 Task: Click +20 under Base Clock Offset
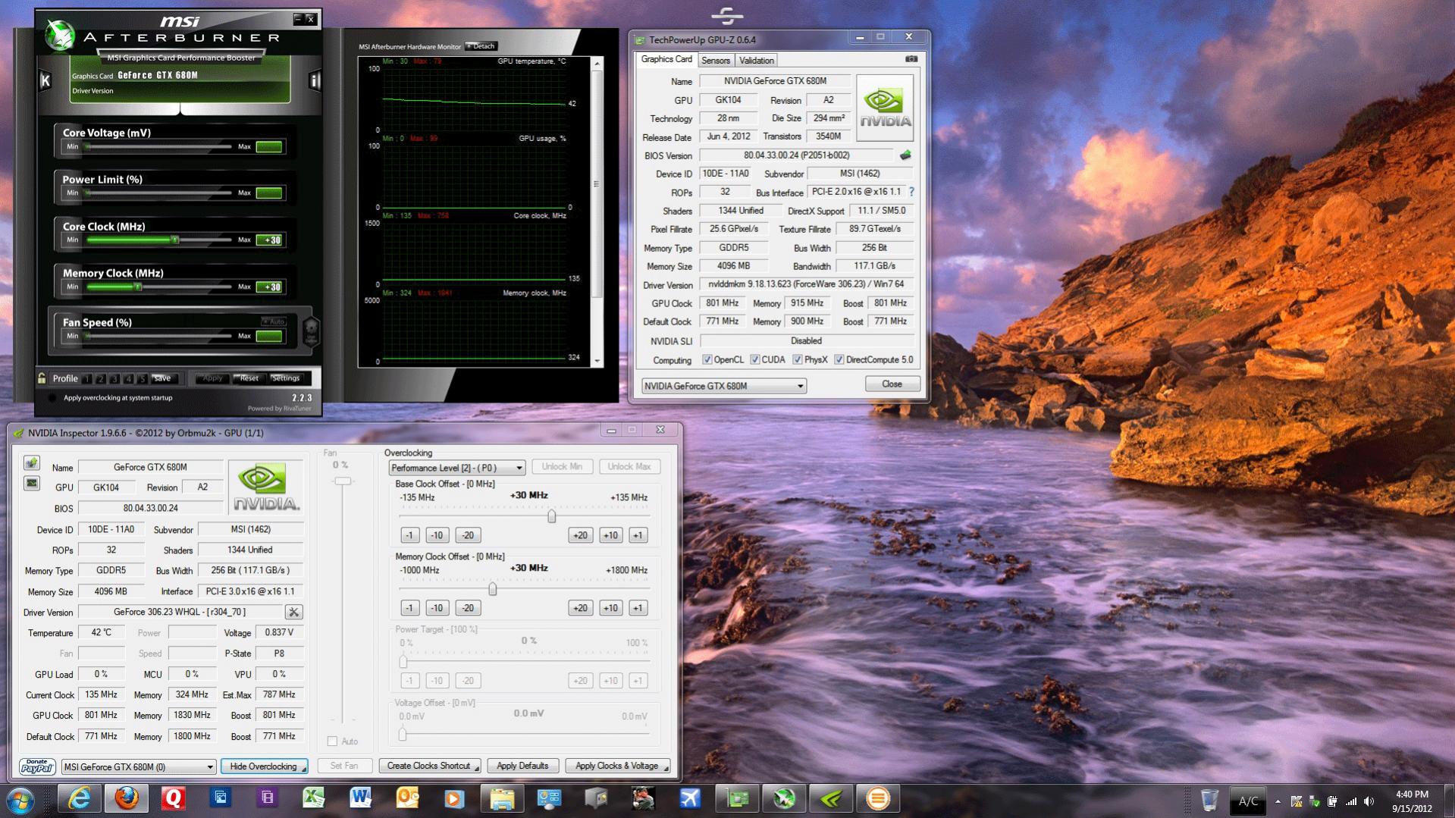pyautogui.click(x=579, y=535)
